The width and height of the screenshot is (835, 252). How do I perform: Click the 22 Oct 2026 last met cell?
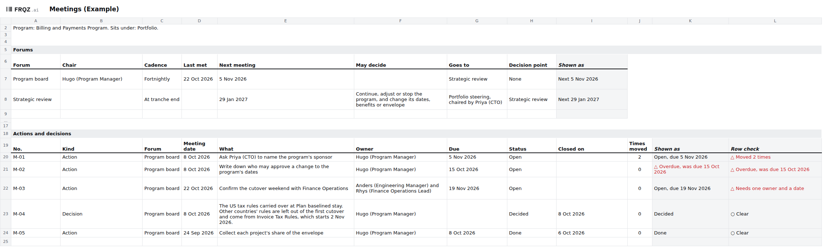(x=199, y=79)
